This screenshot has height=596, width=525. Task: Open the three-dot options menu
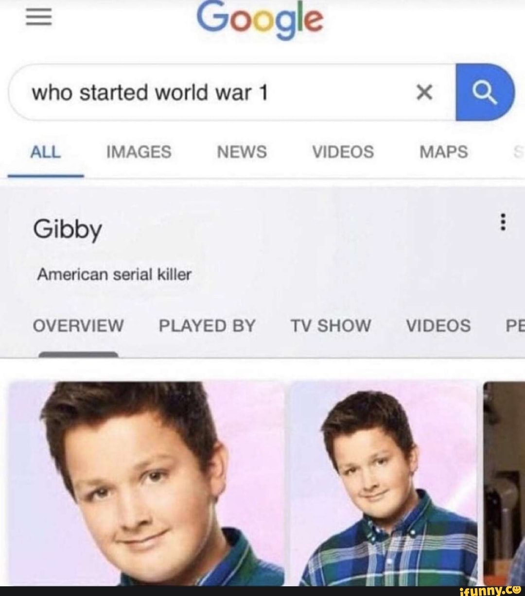504,222
